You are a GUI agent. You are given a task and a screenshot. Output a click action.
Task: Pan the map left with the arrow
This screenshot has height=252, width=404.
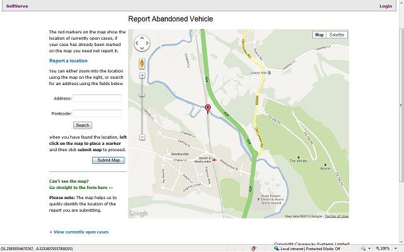pyautogui.click(x=136, y=43)
